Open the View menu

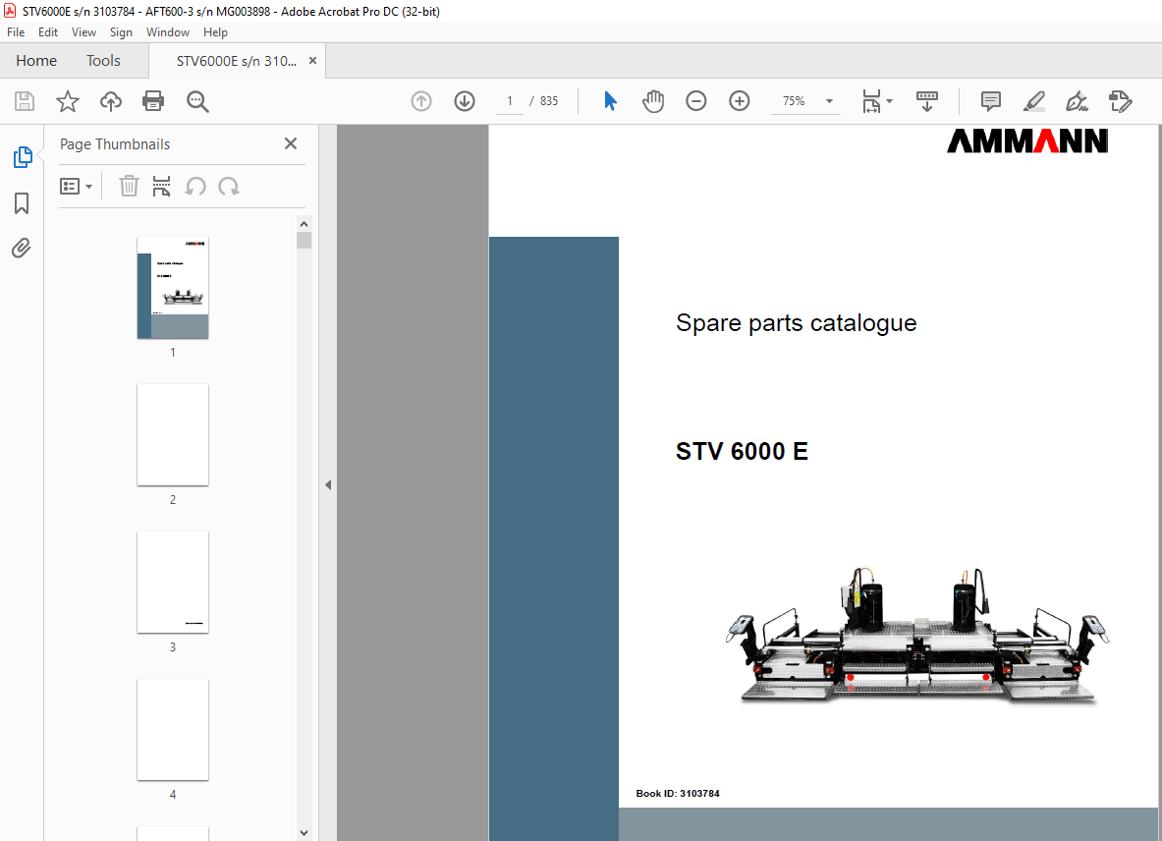click(83, 31)
